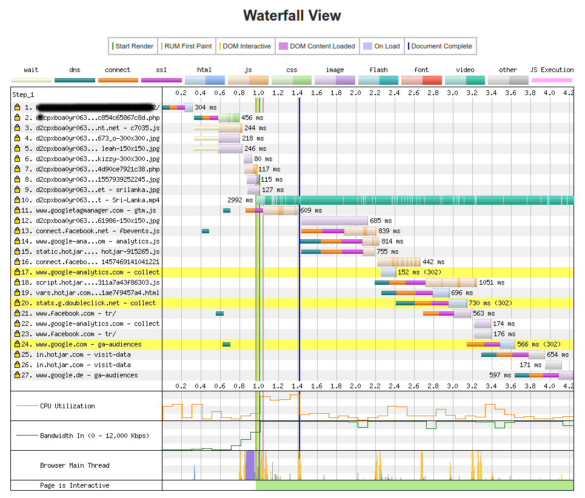Screen dimensions: 585x498
Task: Open request 21 www.facebook.com tr/
Action: coord(76,313)
